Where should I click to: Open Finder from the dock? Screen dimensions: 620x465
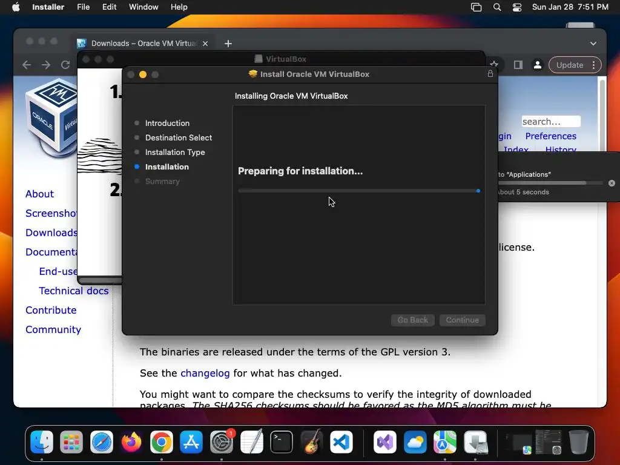tap(42, 441)
